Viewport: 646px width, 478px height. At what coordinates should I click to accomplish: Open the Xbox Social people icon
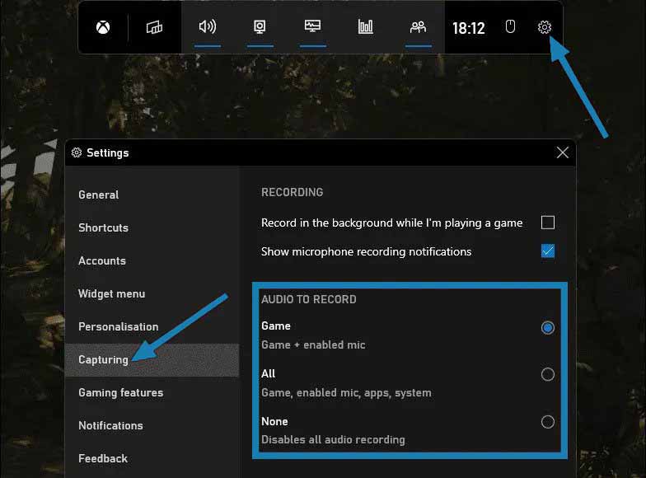pos(418,27)
